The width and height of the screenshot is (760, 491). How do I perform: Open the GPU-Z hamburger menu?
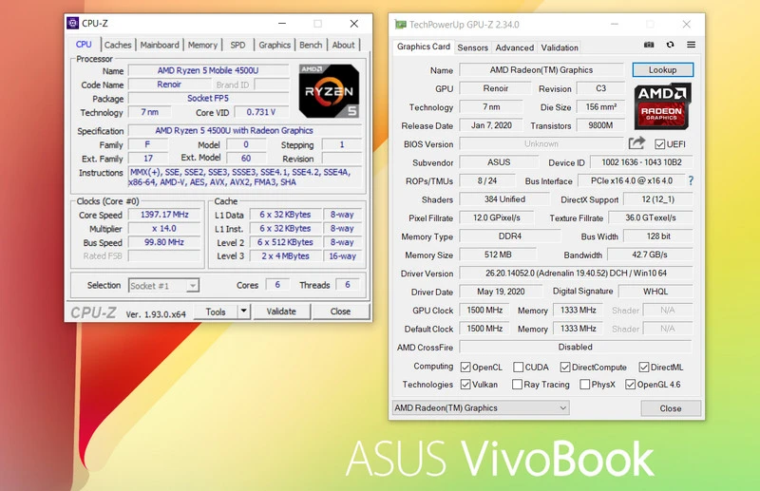click(x=691, y=45)
